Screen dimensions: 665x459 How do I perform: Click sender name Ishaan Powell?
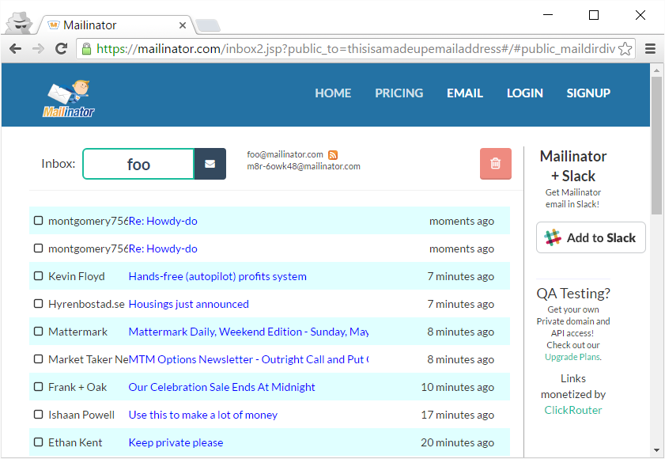(81, 415)
